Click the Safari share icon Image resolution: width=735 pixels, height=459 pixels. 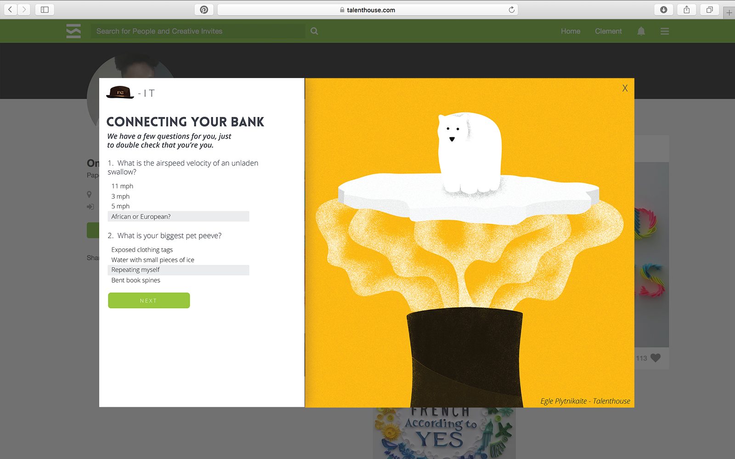click(x=687, y=10)
